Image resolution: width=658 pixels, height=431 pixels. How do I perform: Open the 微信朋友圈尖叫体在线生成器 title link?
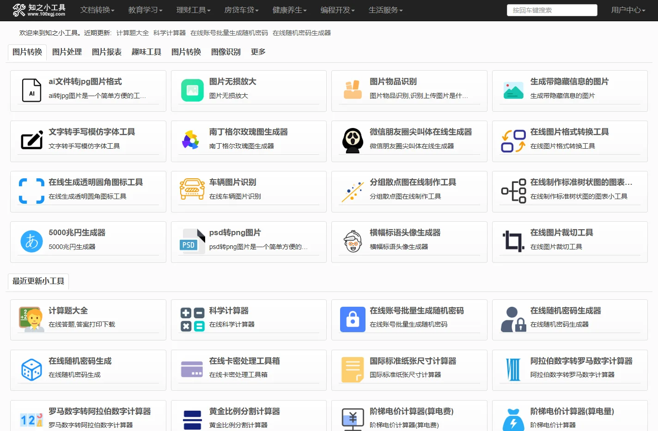point(421,132)
